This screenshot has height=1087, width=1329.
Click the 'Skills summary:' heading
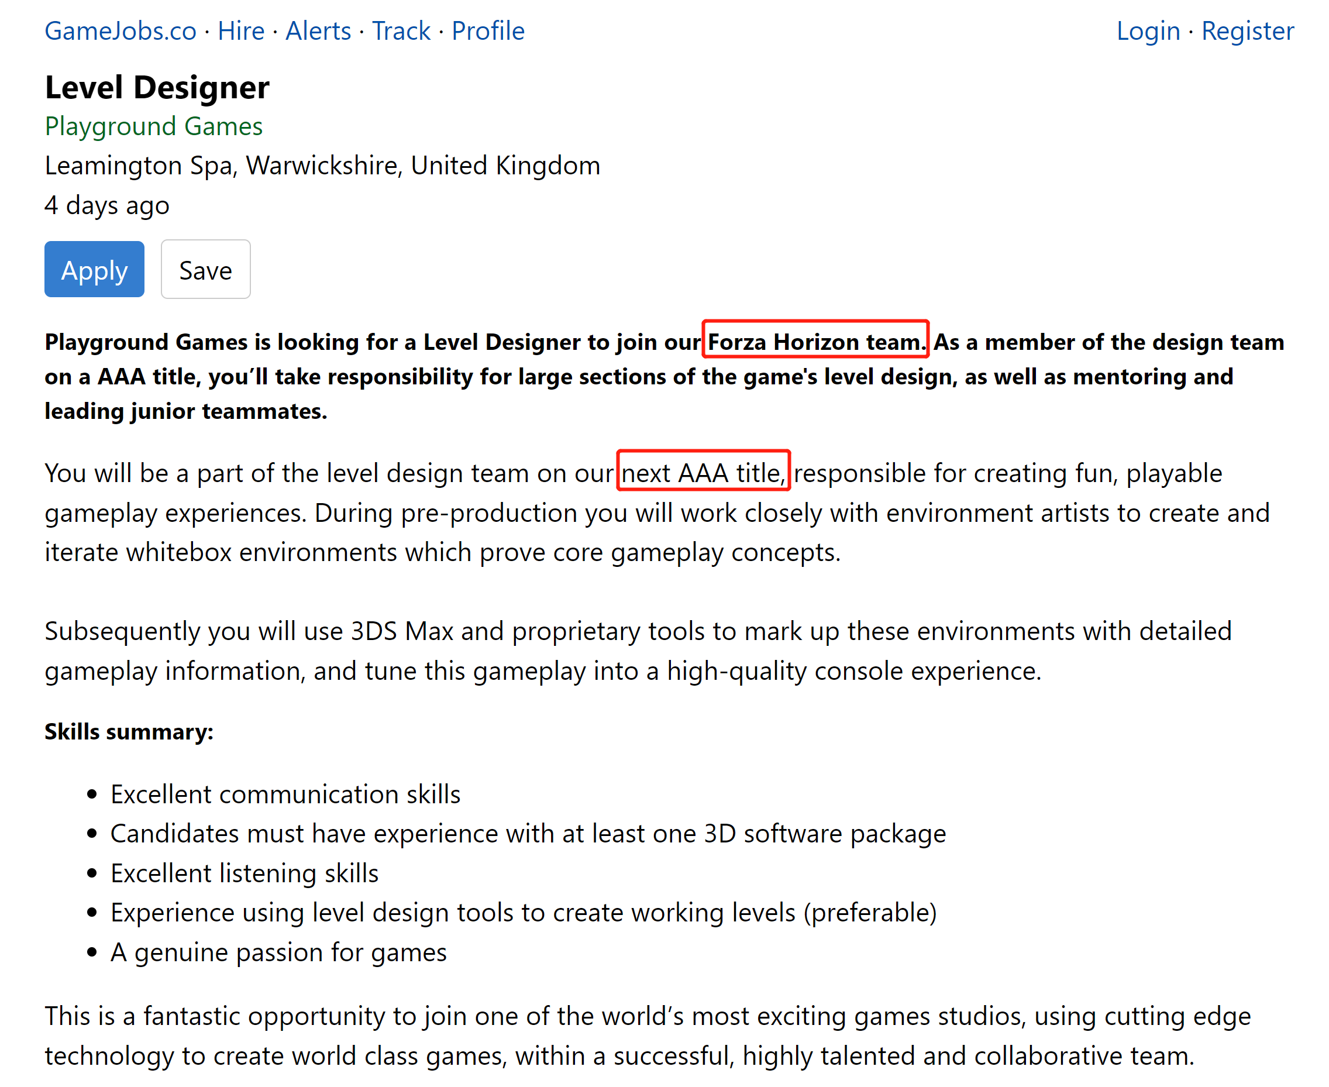click(x=129, y=731)
